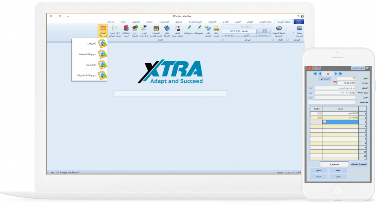
Task: Select المبيعات from the quick invoices menu
Action: click(x=90, y=44)
